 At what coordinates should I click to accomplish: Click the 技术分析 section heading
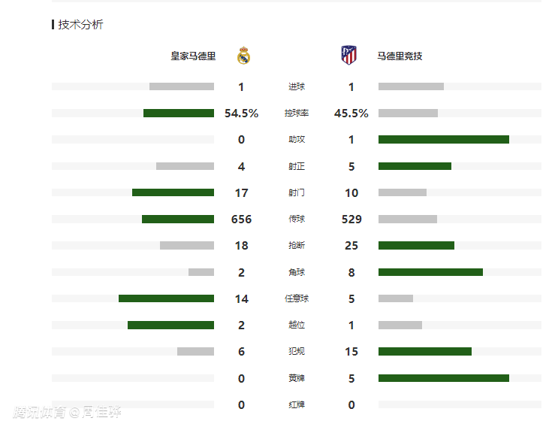point(80,25)
